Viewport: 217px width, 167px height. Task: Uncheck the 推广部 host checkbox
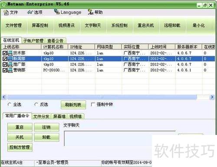tap(5, 65)
